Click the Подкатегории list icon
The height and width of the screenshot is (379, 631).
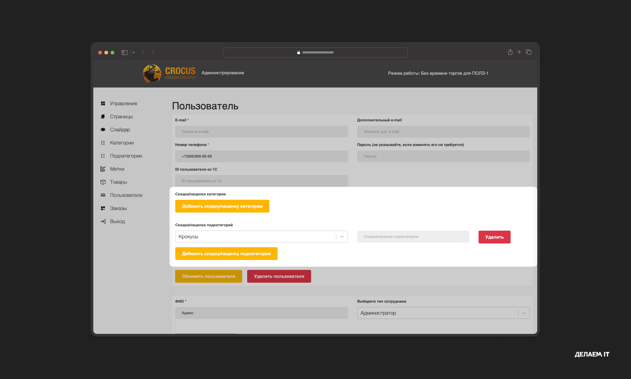pyautogui.click(x=103, y=156)
